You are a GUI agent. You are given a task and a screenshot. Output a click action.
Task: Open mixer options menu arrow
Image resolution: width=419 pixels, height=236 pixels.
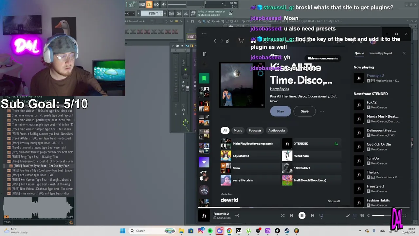[x=173, y=46]
